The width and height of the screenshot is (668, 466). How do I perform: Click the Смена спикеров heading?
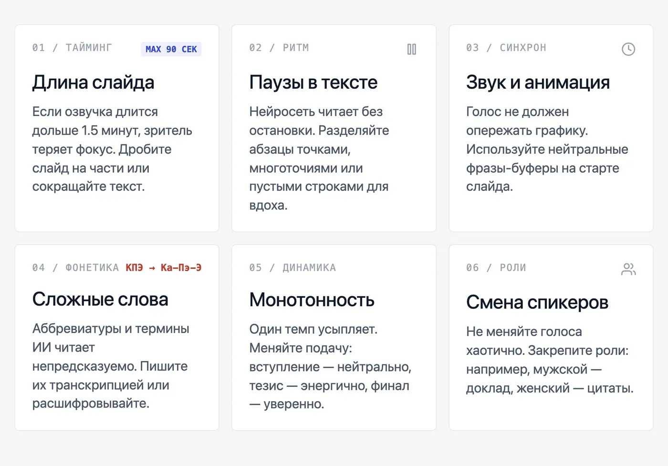537,302
